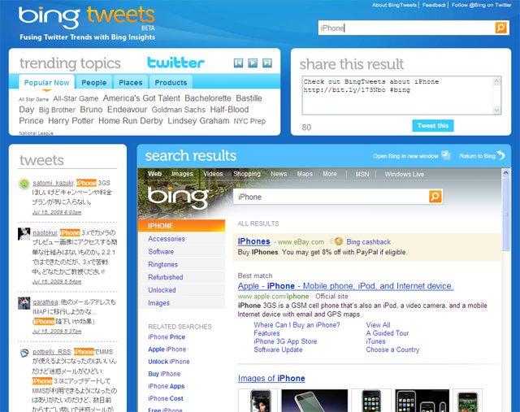The width and height of the screenshot is (520, 412).
Task: Open A Guided Tour sublink
Action: (x=388, y=333)
